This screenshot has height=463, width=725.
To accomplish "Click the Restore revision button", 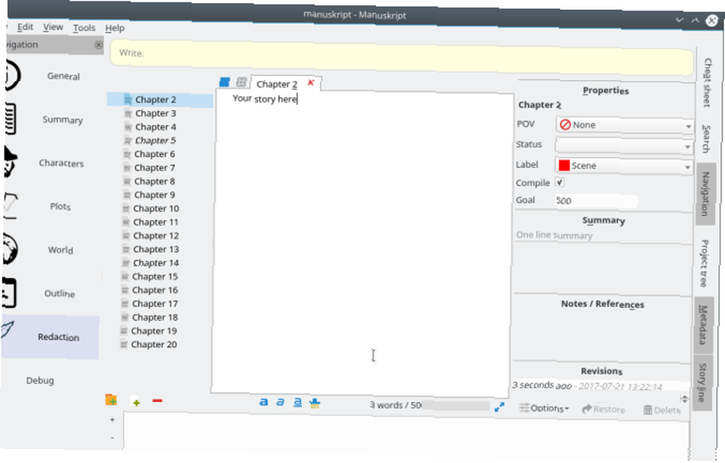I will click(x=603, y=409).
